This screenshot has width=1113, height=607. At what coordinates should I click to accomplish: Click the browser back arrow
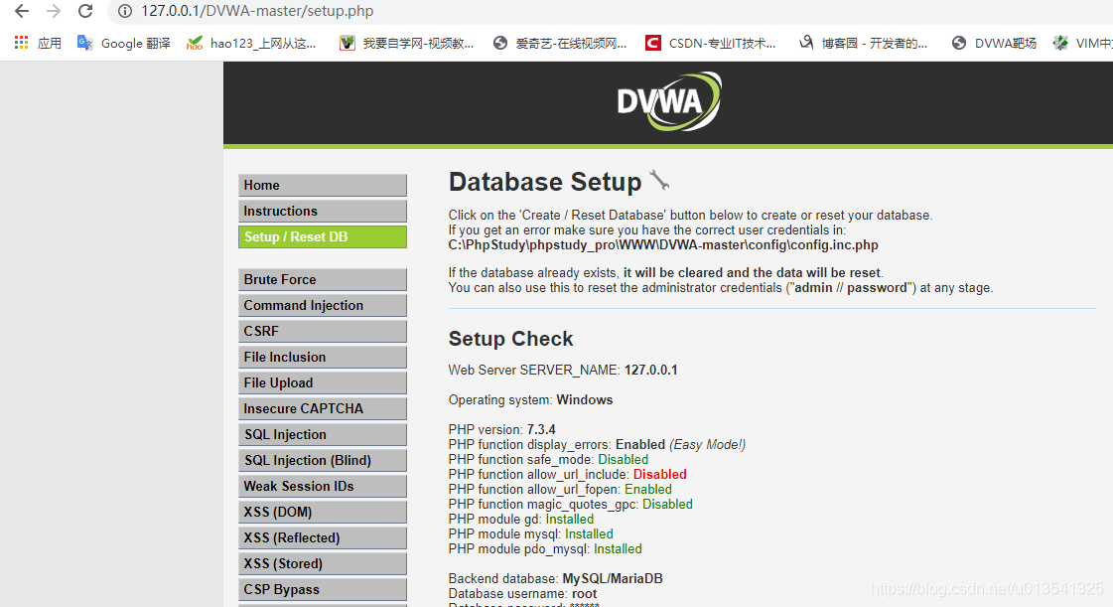point(21,11)
